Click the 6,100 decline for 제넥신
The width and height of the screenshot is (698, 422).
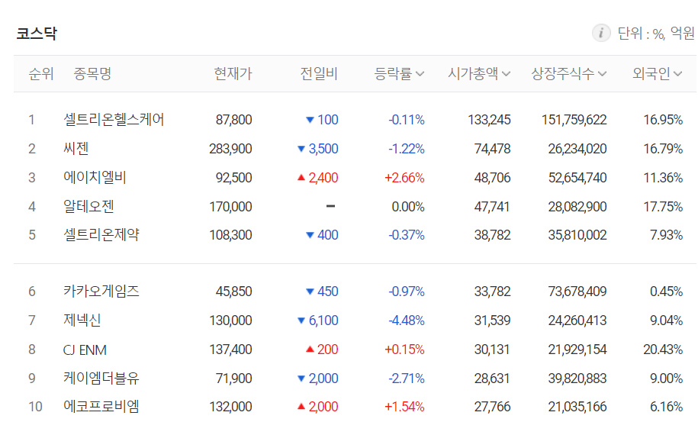(x=318, y=320)
